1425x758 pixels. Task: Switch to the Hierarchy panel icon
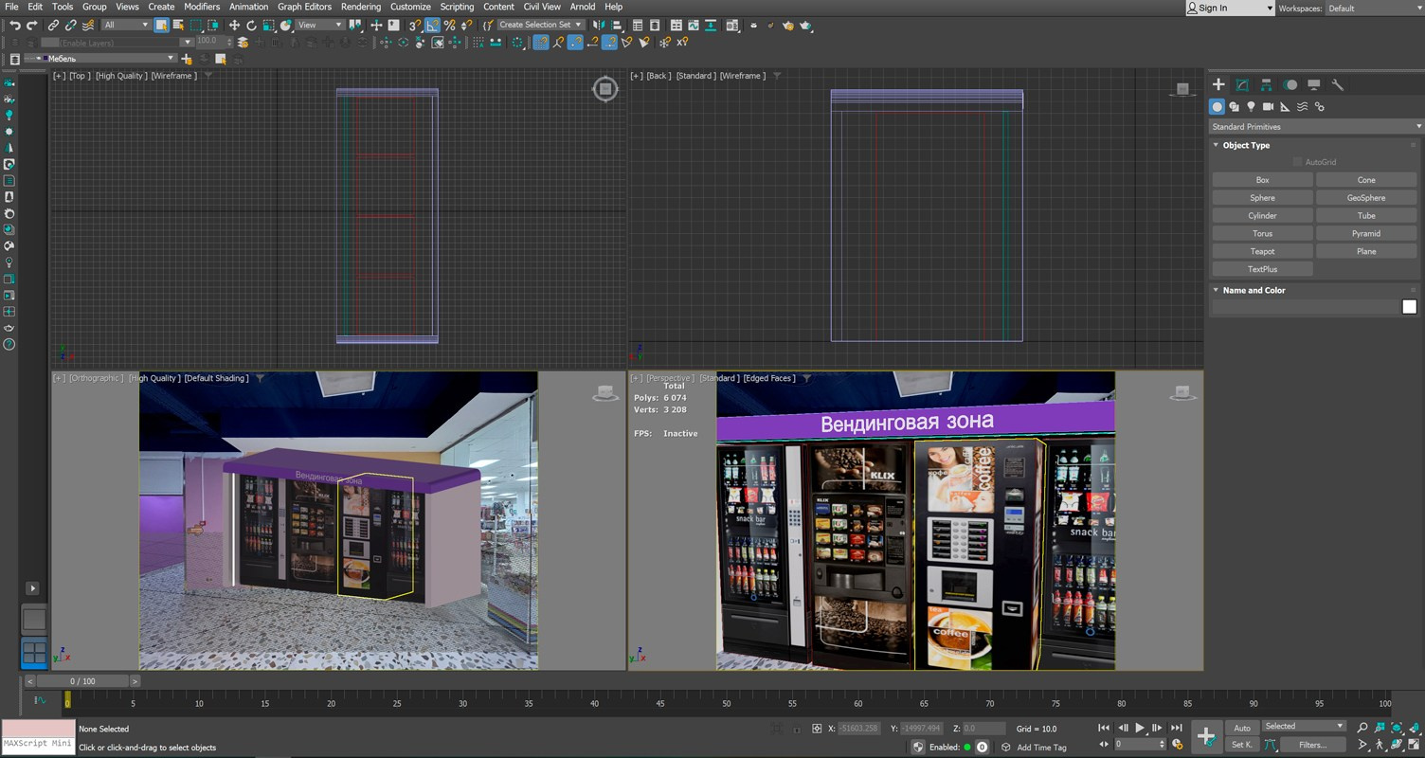click(x=1266, y=85)
